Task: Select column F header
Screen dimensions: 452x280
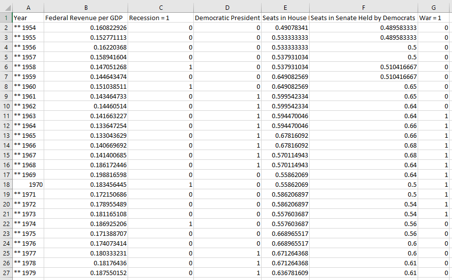Action: tap(364, 8)
